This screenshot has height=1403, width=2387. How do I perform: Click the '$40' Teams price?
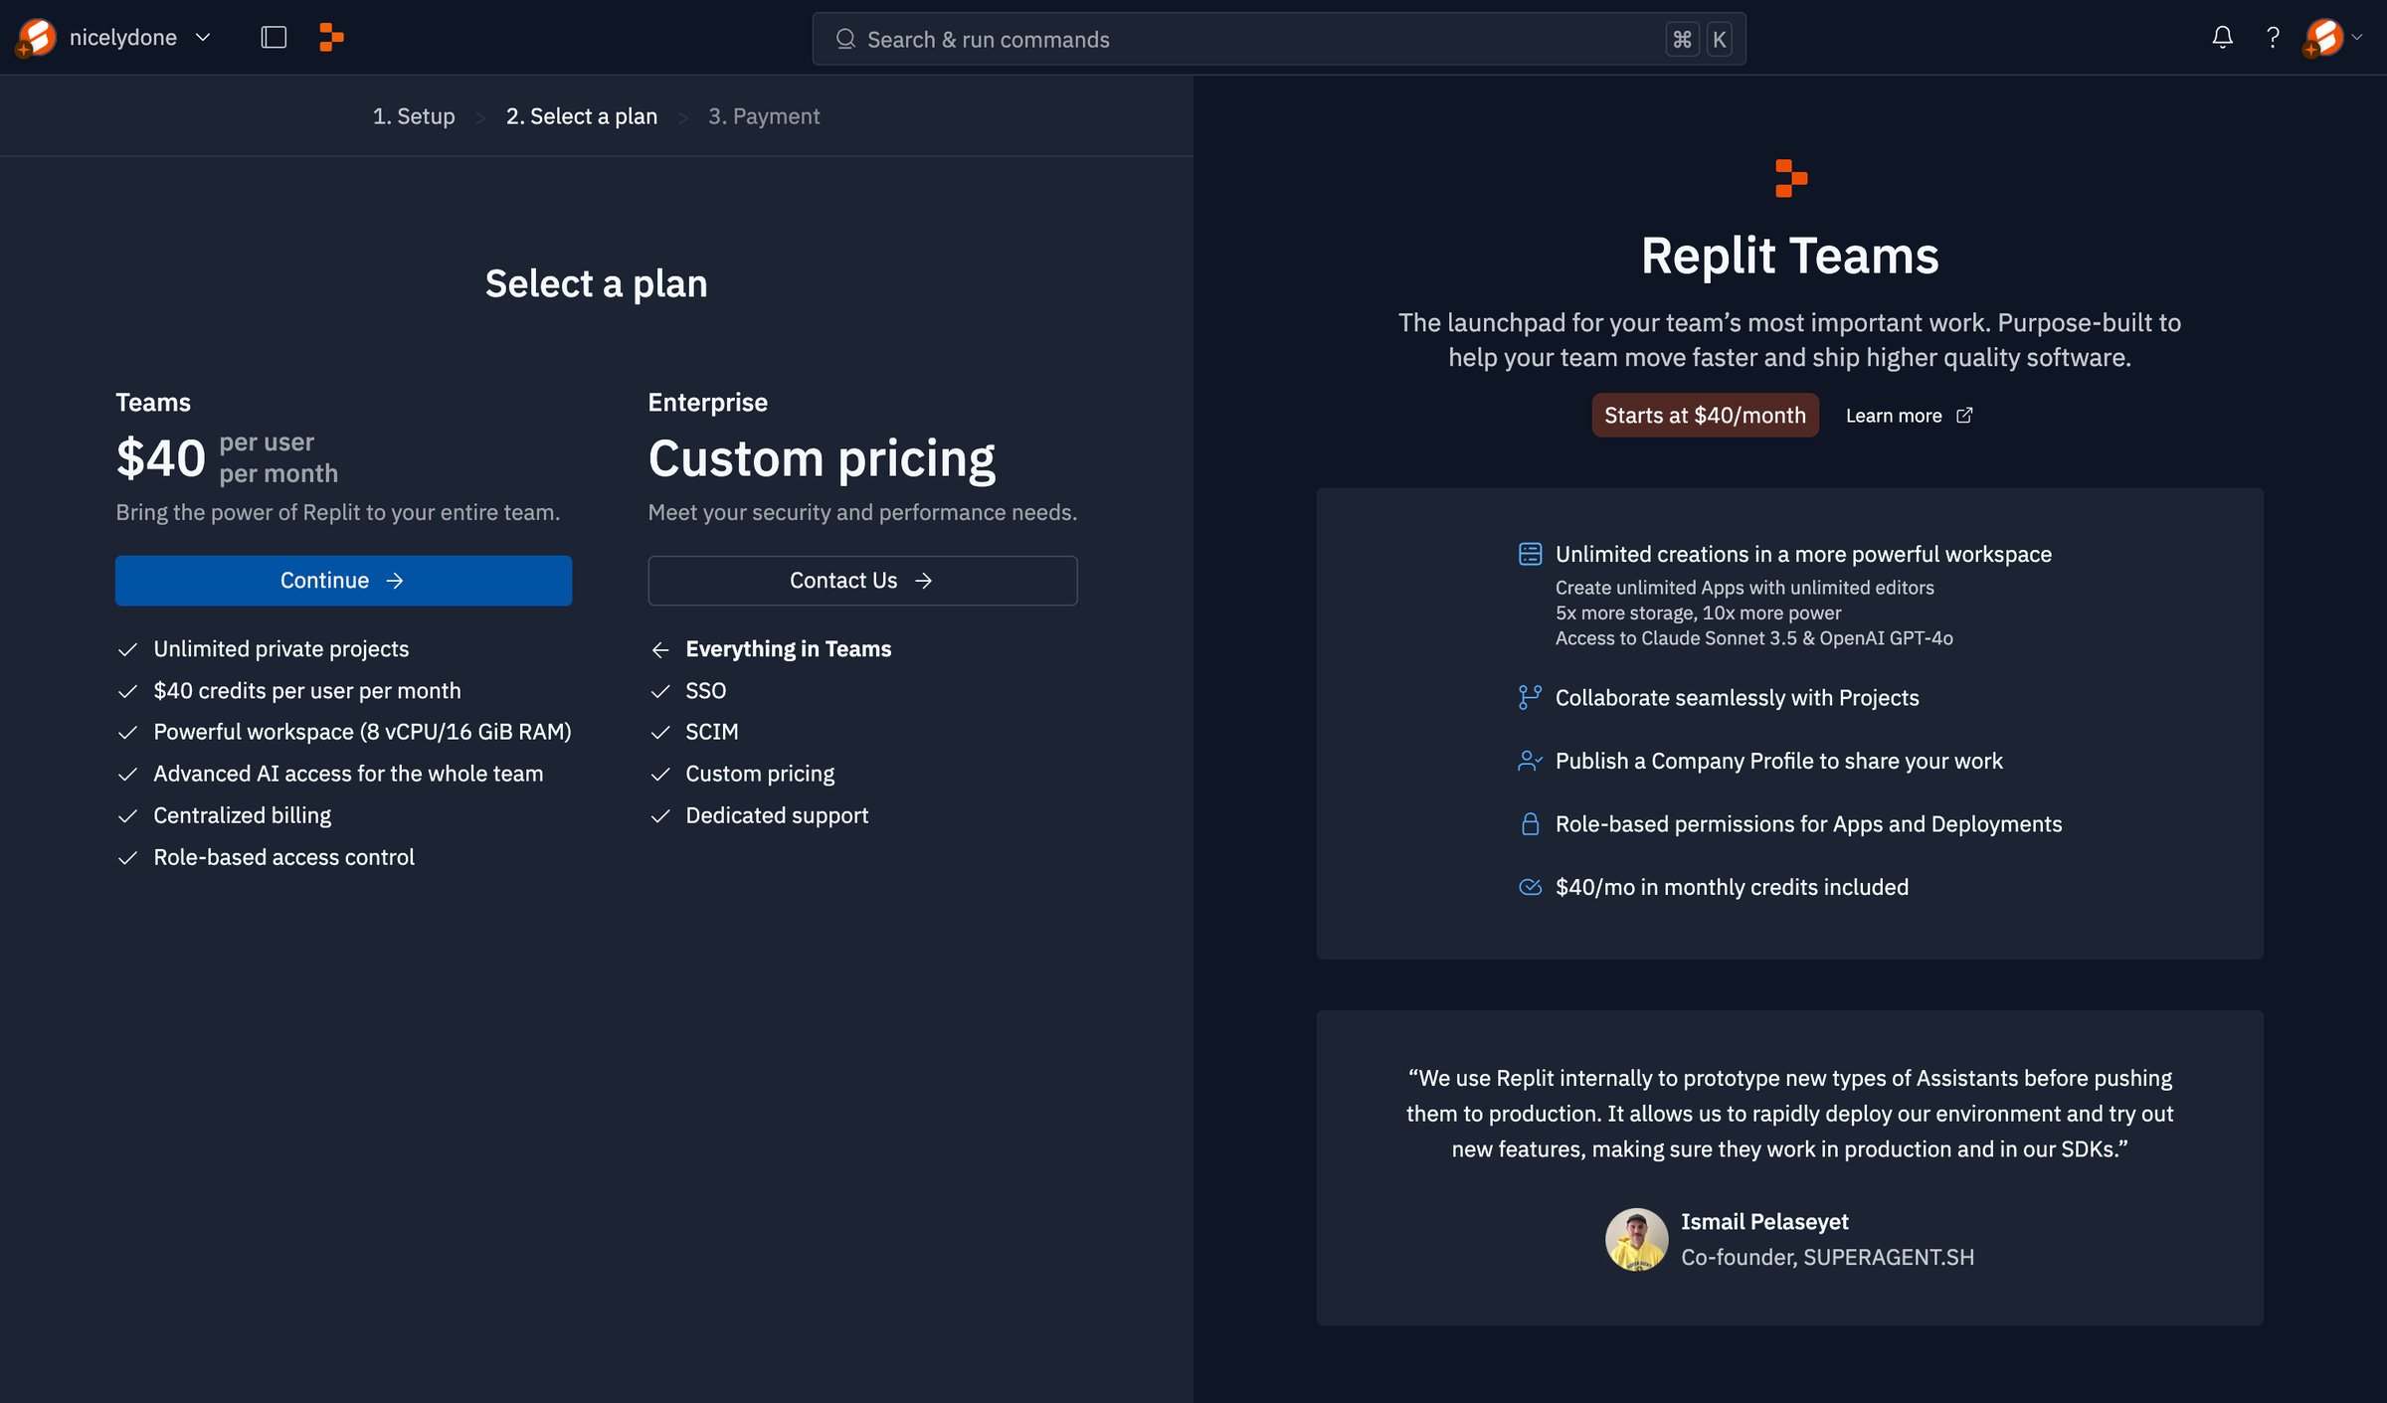click(x=161, y=458)
